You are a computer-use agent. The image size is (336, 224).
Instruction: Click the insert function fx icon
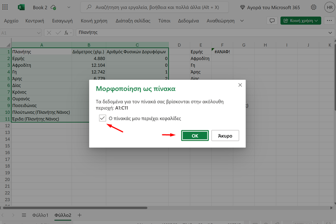[x=67, y=33]
